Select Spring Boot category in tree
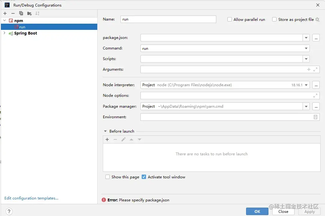This screenshot has width=325, height=216. click(x=25, y=33)
